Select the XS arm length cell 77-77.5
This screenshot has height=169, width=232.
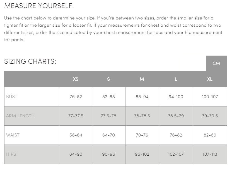click(76, 116)
